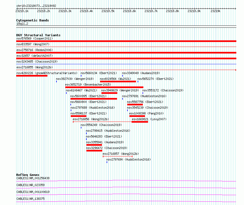This screenshot has height=205, width=244.
Task: Select nsv3927030 (Wenger2019) variant
Action: pos(75,79)
